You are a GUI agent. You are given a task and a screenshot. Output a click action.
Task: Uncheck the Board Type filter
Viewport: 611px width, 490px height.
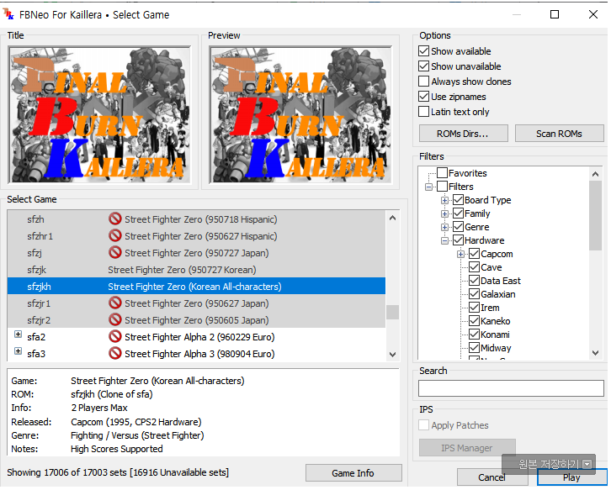[458, 200]
